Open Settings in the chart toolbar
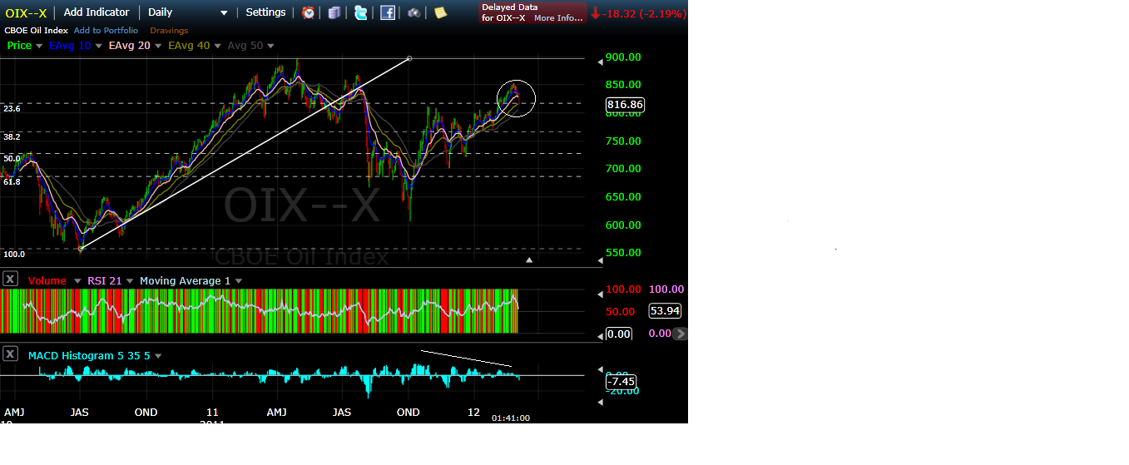 click(x=265, y=12)
